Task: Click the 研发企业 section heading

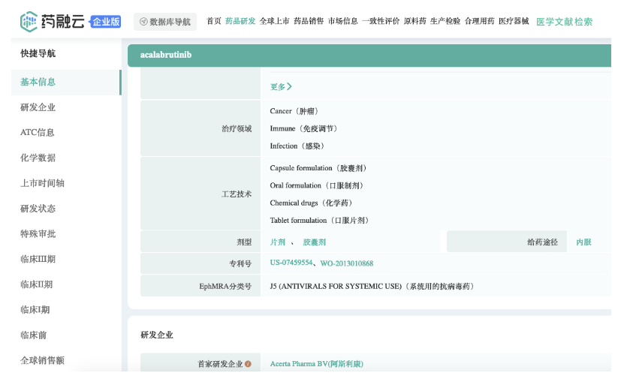Action: pos(157,335)
